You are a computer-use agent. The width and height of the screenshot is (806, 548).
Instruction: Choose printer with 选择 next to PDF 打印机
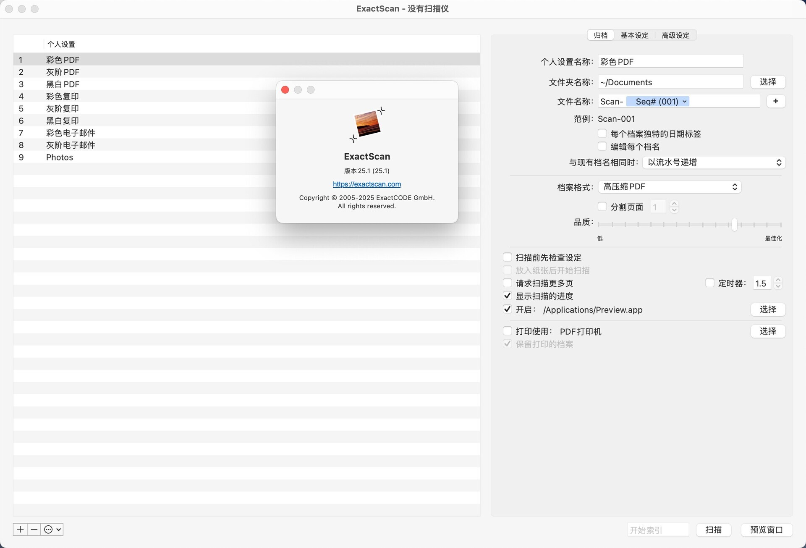click(x=768, y=331)
